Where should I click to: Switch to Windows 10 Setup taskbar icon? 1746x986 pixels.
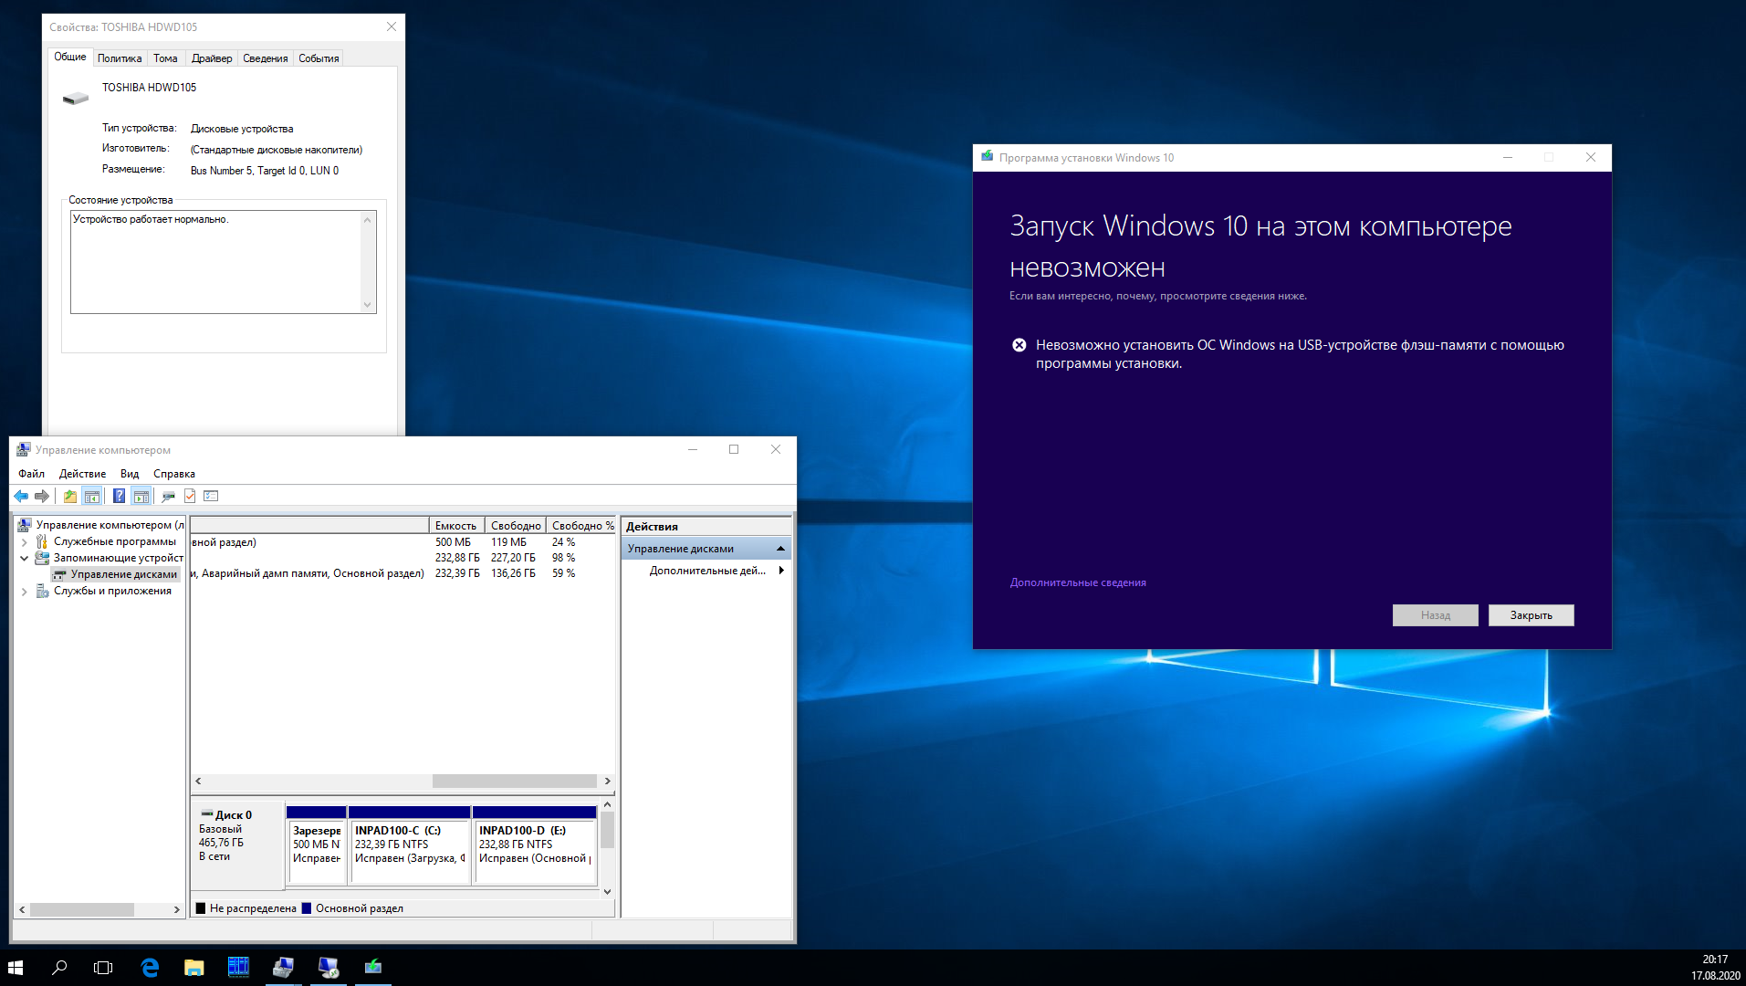coord(372,968)
